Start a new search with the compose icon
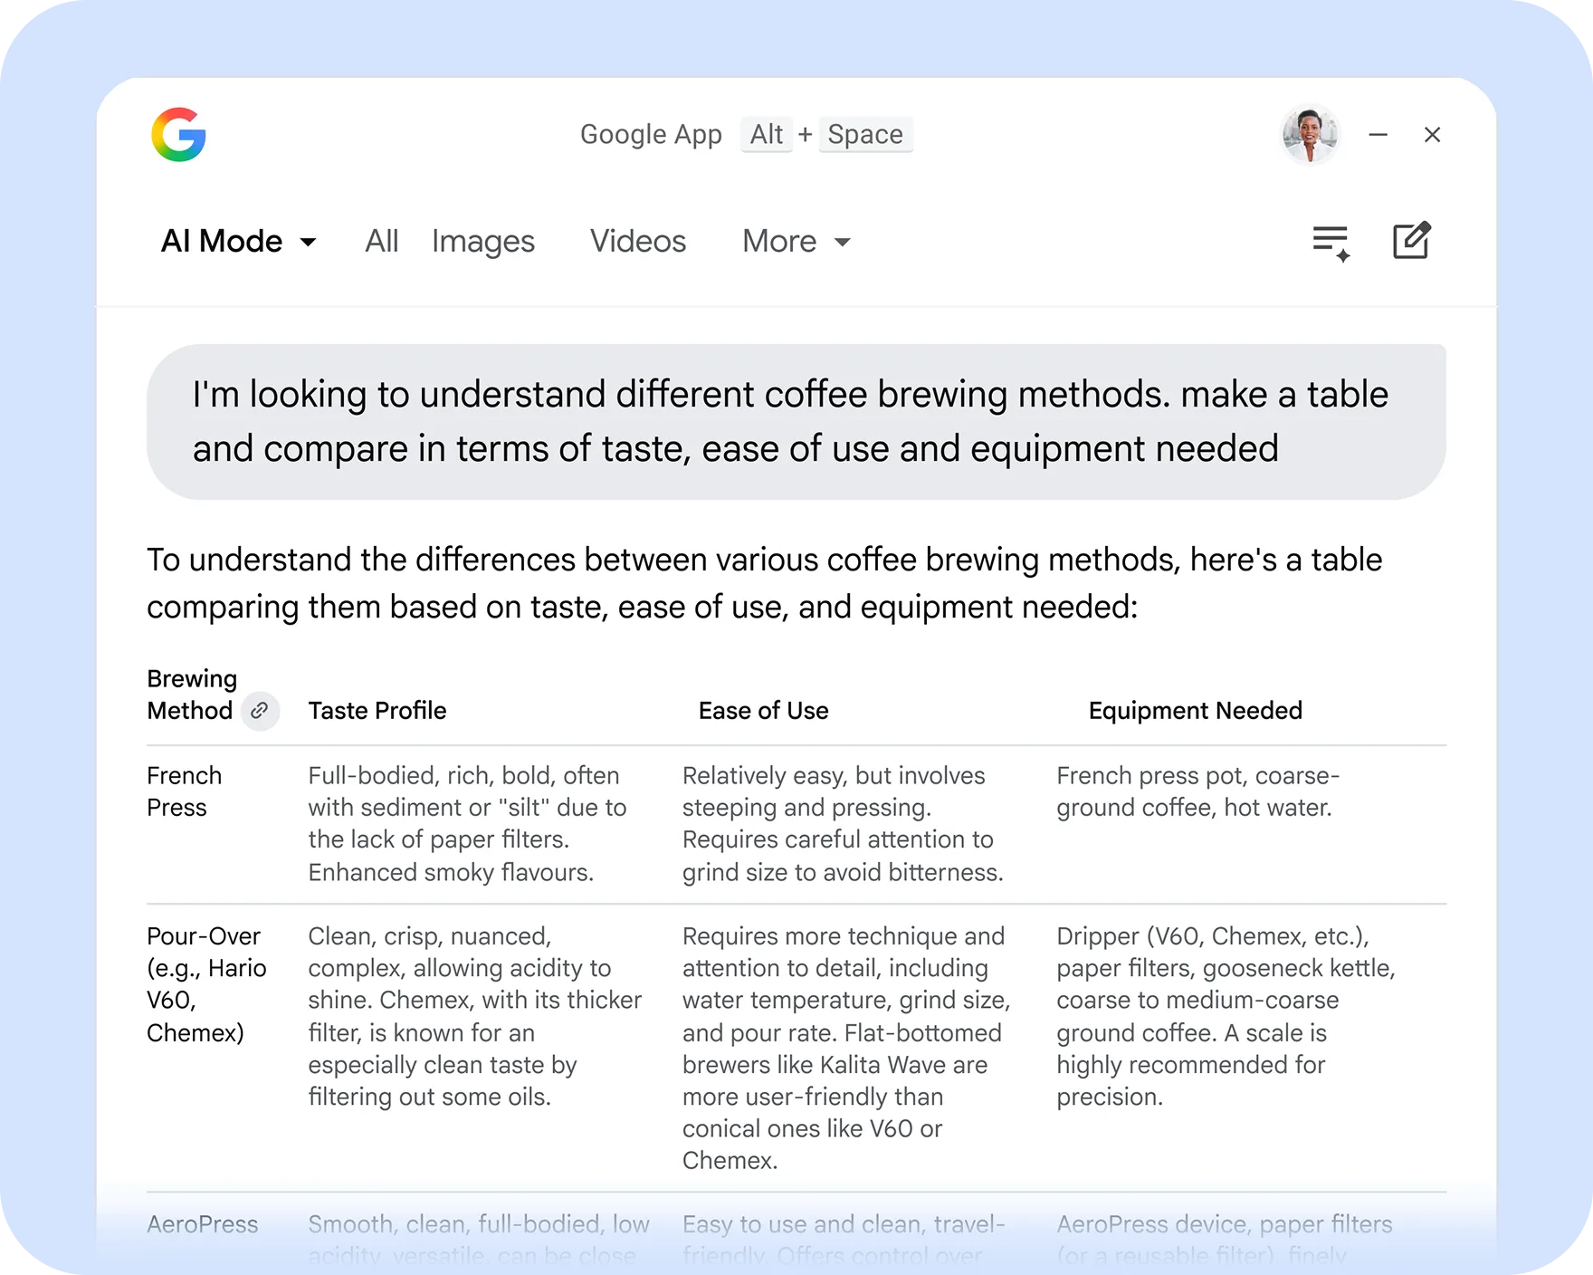The width and height of the screenshot is (1593, 1275). click(1412, 241)
